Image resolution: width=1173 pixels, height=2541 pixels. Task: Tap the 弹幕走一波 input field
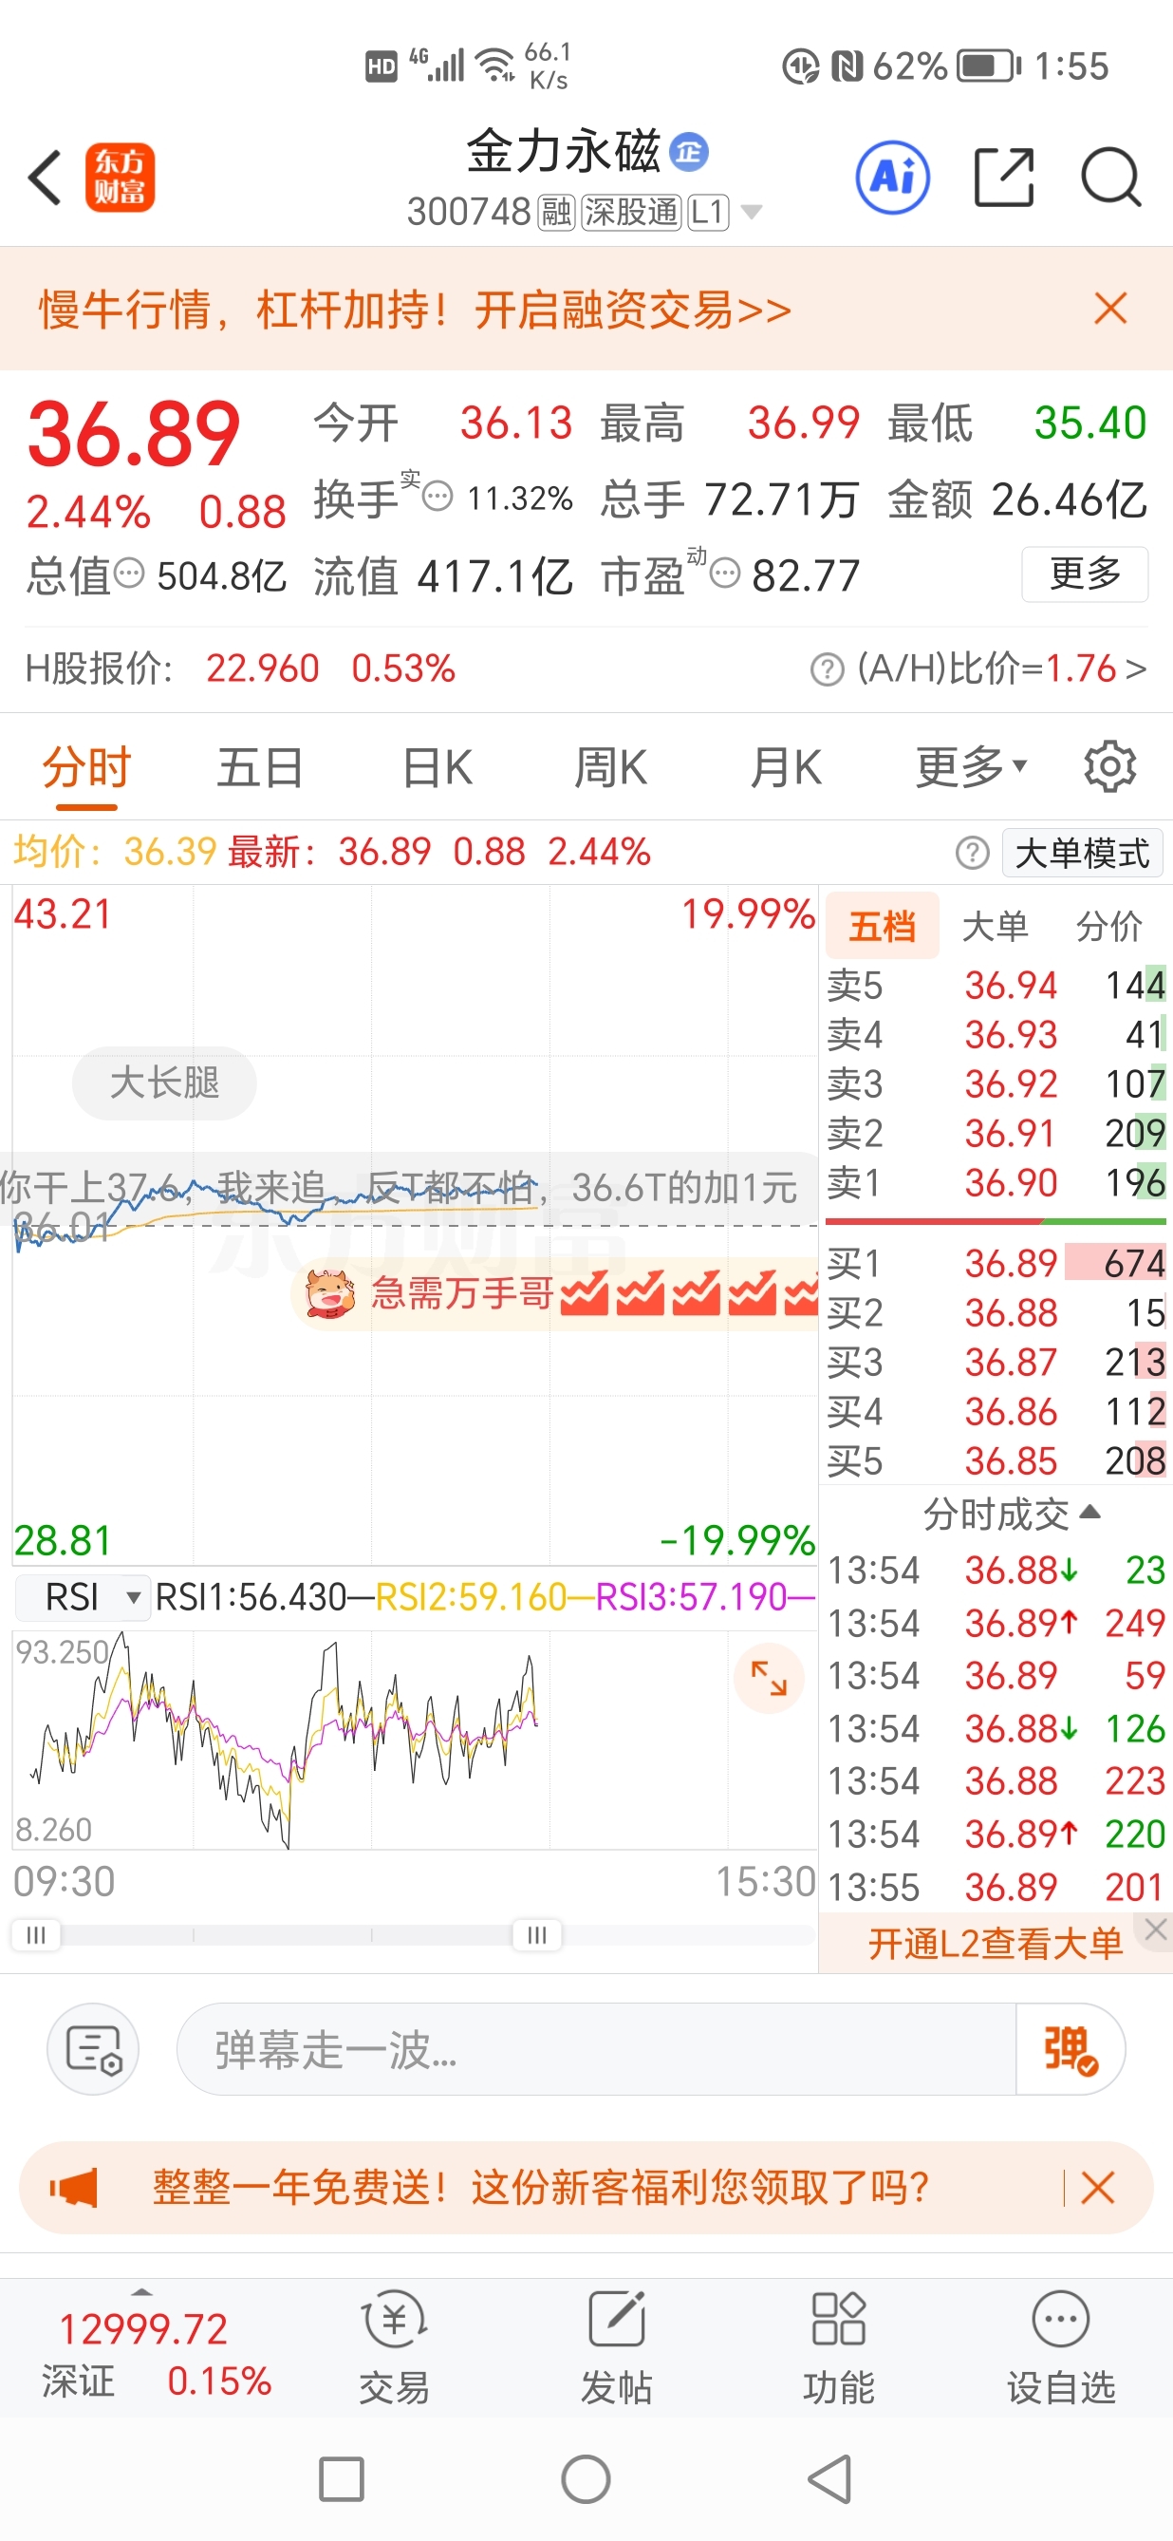tap(596, 2049)
